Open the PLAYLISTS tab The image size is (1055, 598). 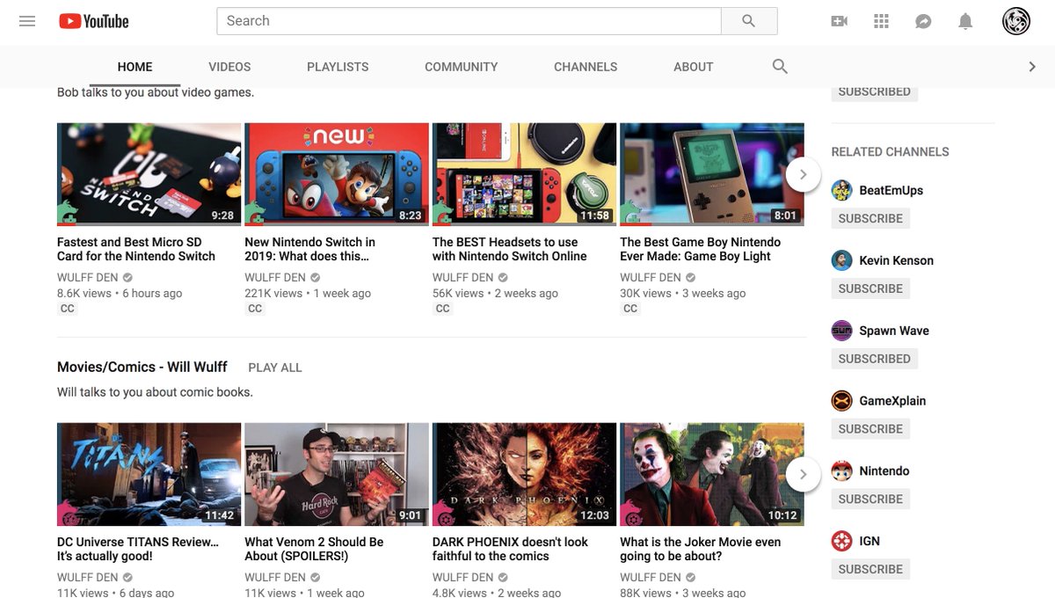coord(338,67)
